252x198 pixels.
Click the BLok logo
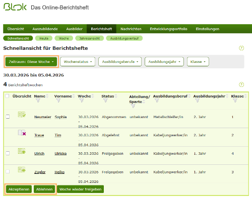pyautogui.click(x=15, y=7)
